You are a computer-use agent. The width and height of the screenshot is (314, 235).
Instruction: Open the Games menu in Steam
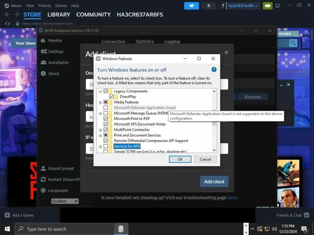click(x=61, y=6)
